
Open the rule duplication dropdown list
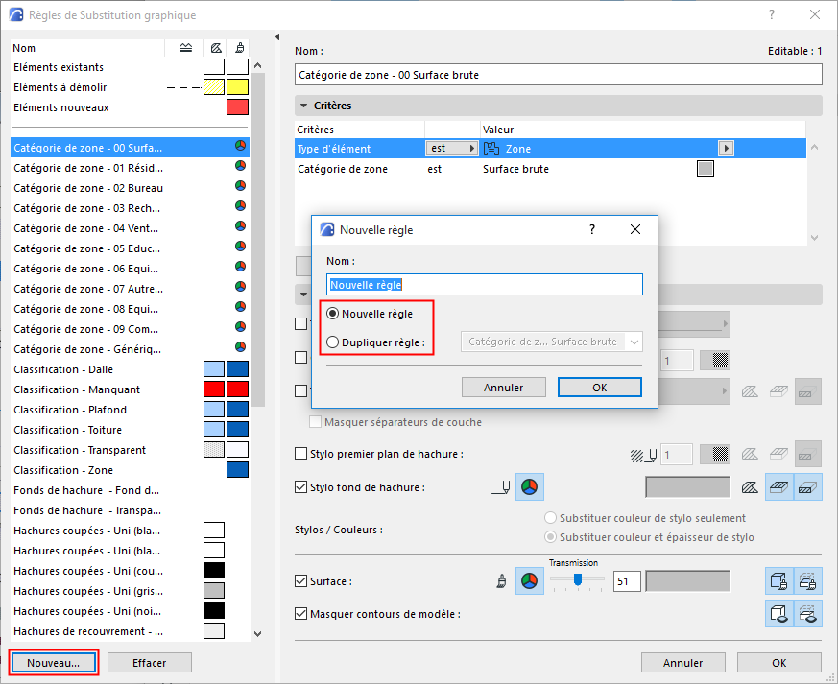tap(552, 342)
